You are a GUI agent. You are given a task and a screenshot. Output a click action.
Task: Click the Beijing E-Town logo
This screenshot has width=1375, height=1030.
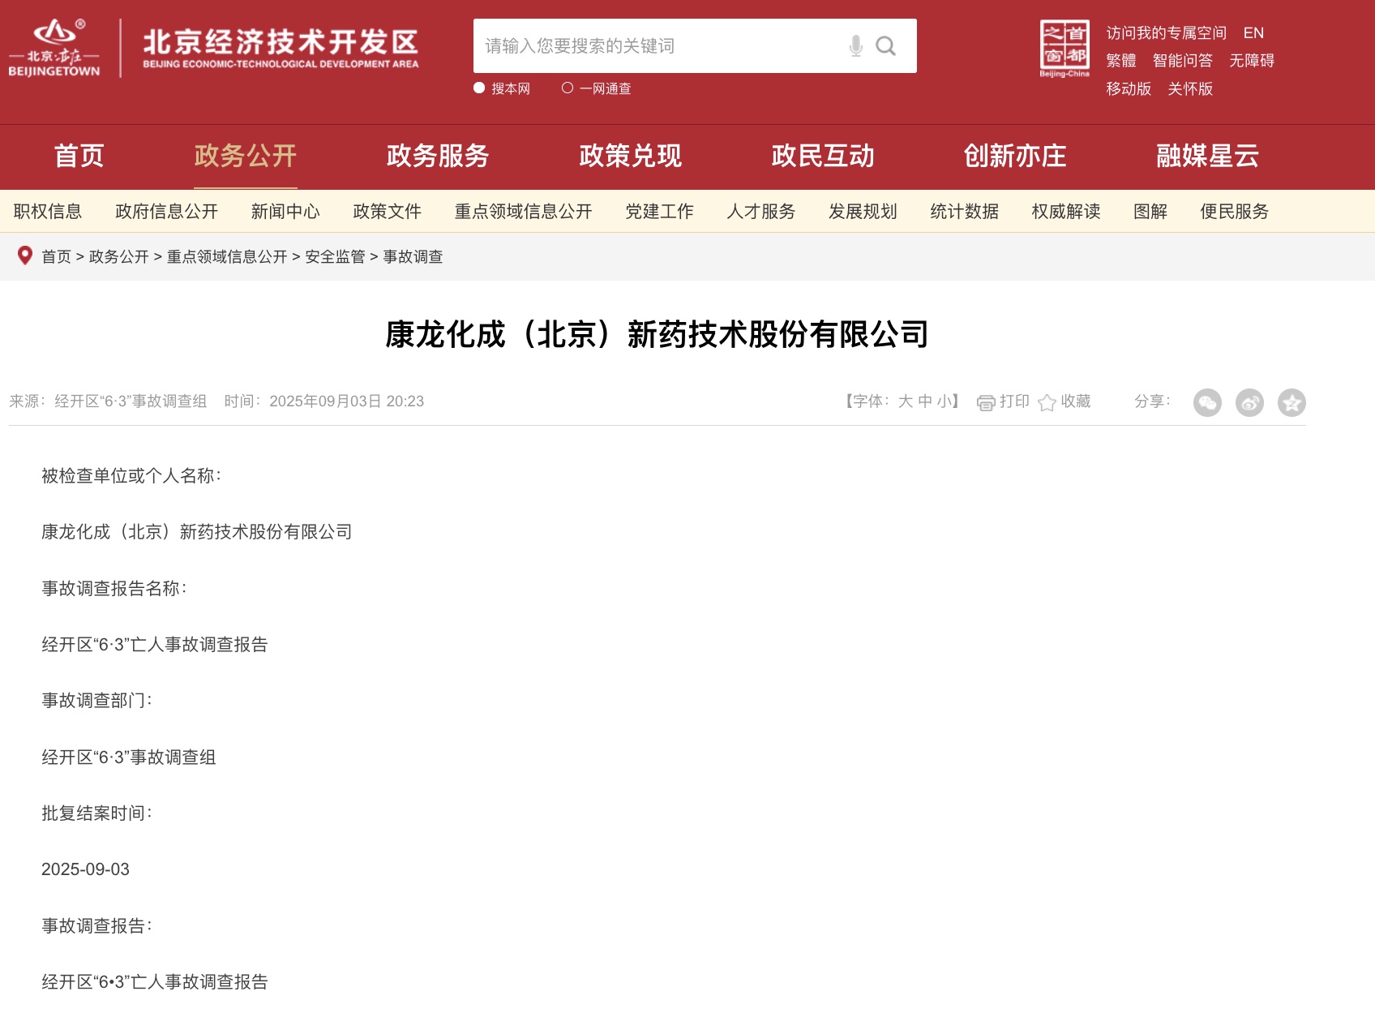(54, 48)
